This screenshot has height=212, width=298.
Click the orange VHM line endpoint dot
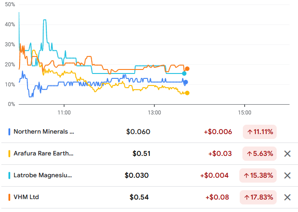tap(187, 69)
